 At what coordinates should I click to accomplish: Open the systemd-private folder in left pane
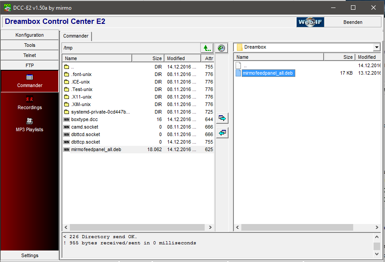(x=100, y=112)
